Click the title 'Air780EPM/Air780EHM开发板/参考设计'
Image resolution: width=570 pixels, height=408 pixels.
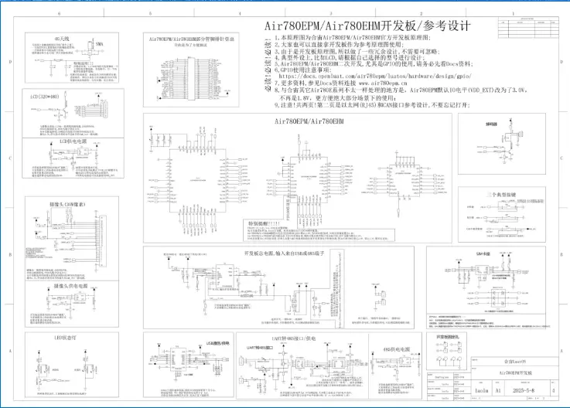click(367, 25)
